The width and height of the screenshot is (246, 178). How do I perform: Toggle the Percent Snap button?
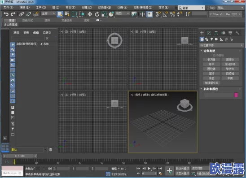point(172,14)
